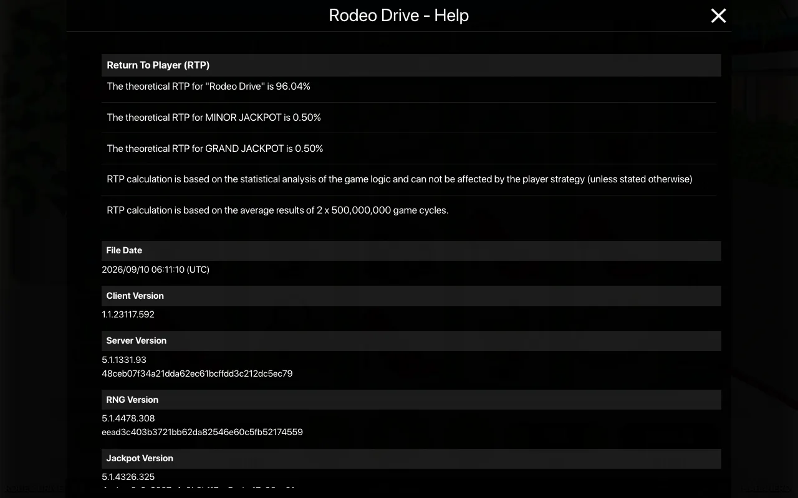Select the 'Server Version' section header

[x=411, y=341]
